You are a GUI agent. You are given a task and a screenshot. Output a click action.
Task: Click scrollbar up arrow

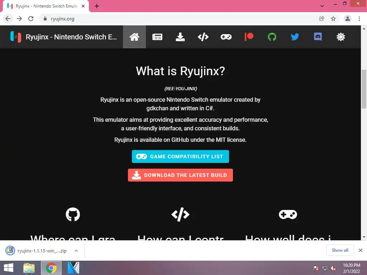[364, 29]
